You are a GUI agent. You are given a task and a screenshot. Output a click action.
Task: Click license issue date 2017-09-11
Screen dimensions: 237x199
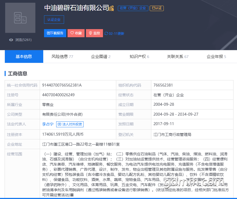click(x=164, y=124)
